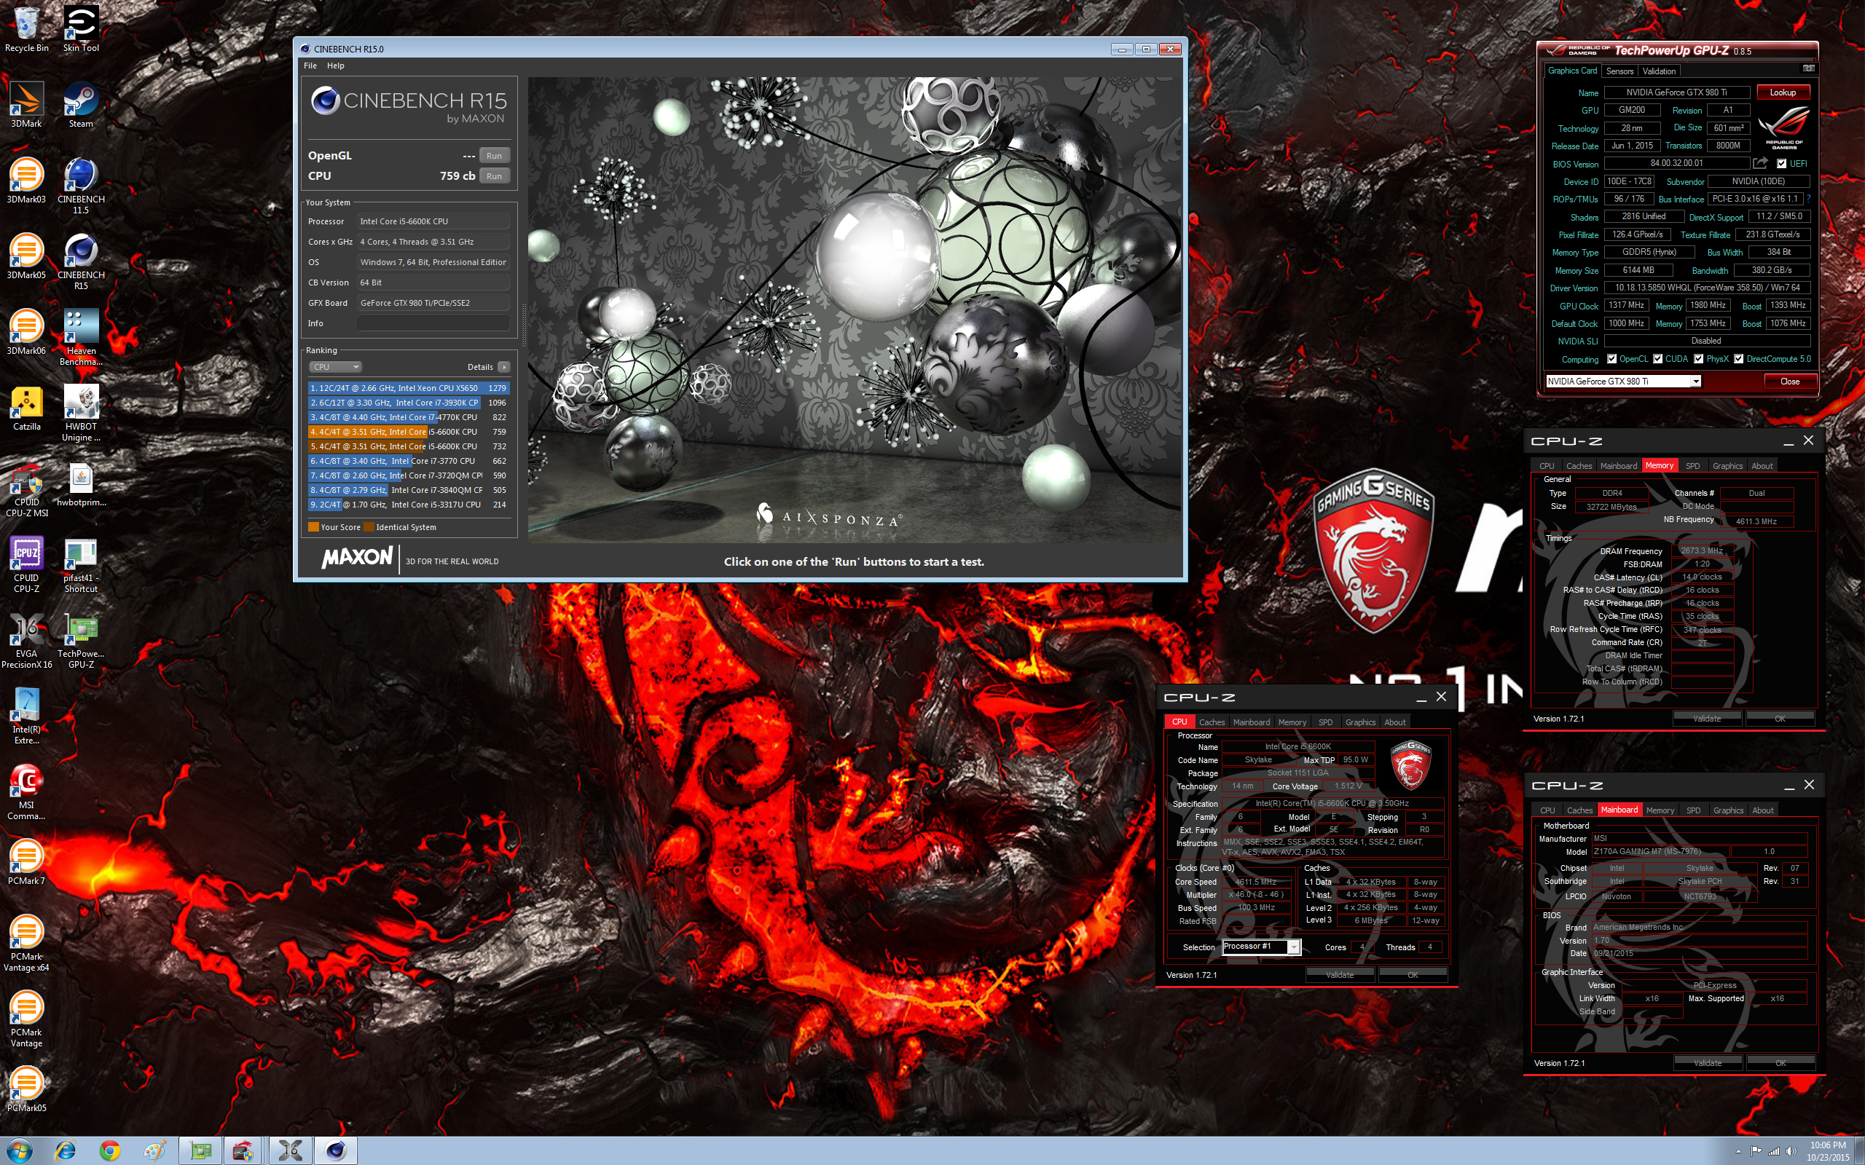Click the taskbar volume icon
The image size is (1865, 1165).
[x=1790, y=1151]
